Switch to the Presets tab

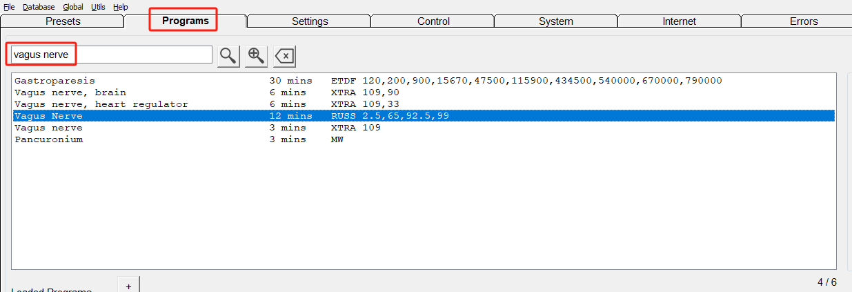[x=63, y=21]
